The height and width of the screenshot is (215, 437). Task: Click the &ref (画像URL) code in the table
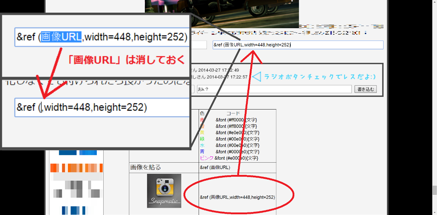pos(215,167)
